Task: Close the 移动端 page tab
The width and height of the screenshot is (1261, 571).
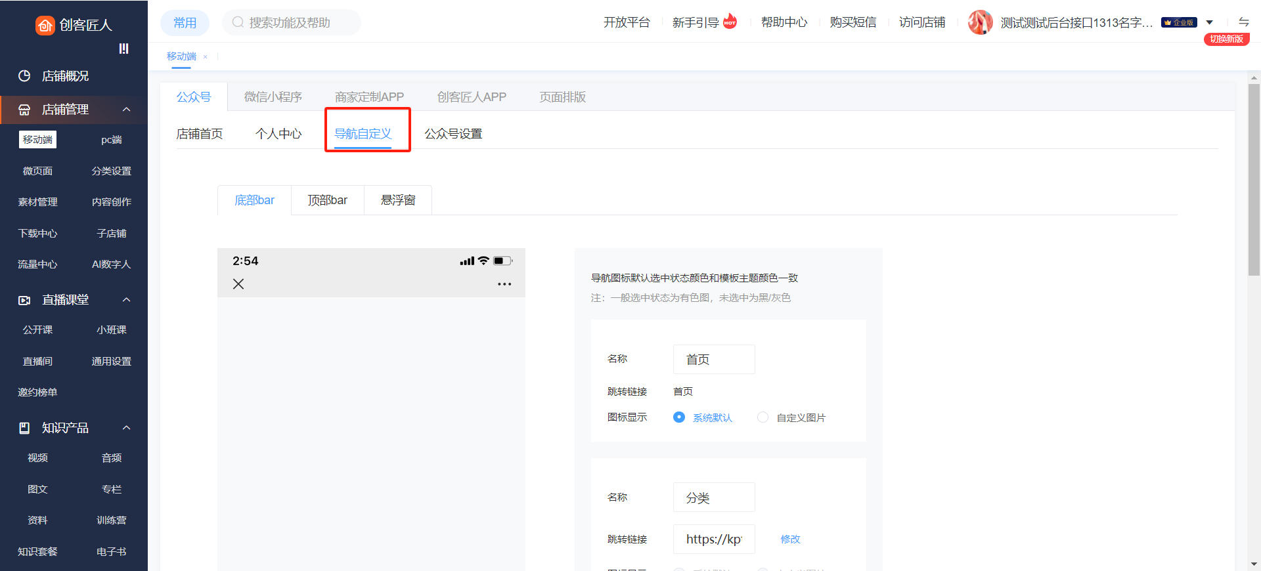Action: point(206,57)
